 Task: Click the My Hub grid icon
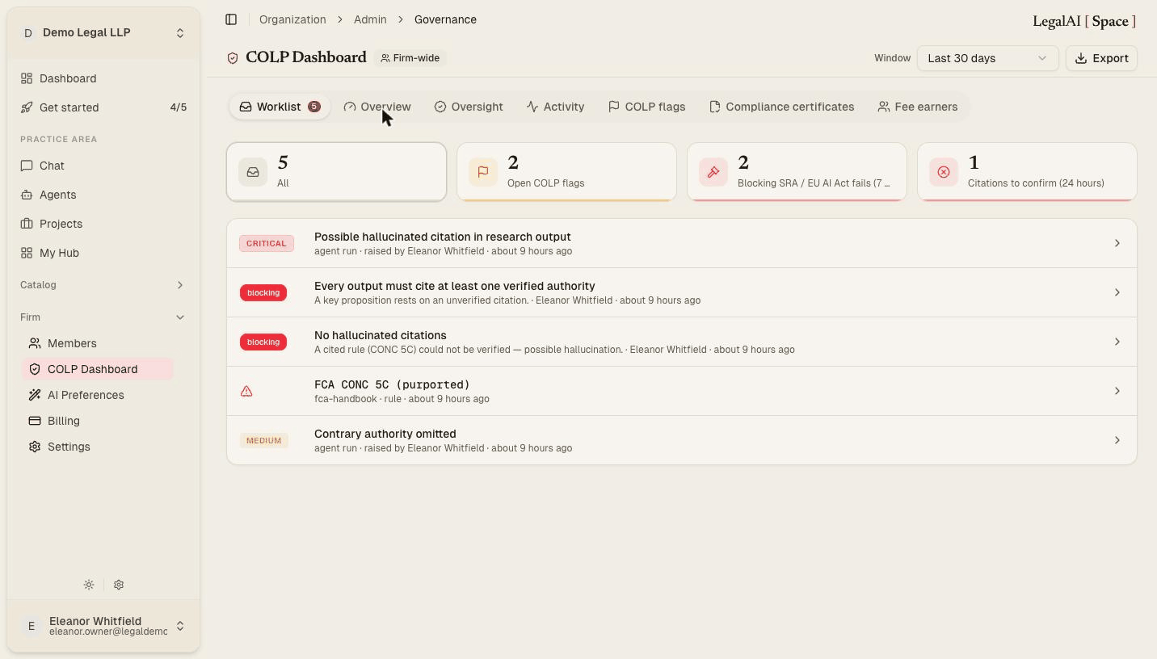(x=27, y=253)
